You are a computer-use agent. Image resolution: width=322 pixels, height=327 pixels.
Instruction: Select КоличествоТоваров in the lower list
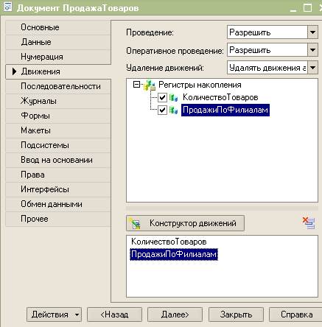pos(169,242)
